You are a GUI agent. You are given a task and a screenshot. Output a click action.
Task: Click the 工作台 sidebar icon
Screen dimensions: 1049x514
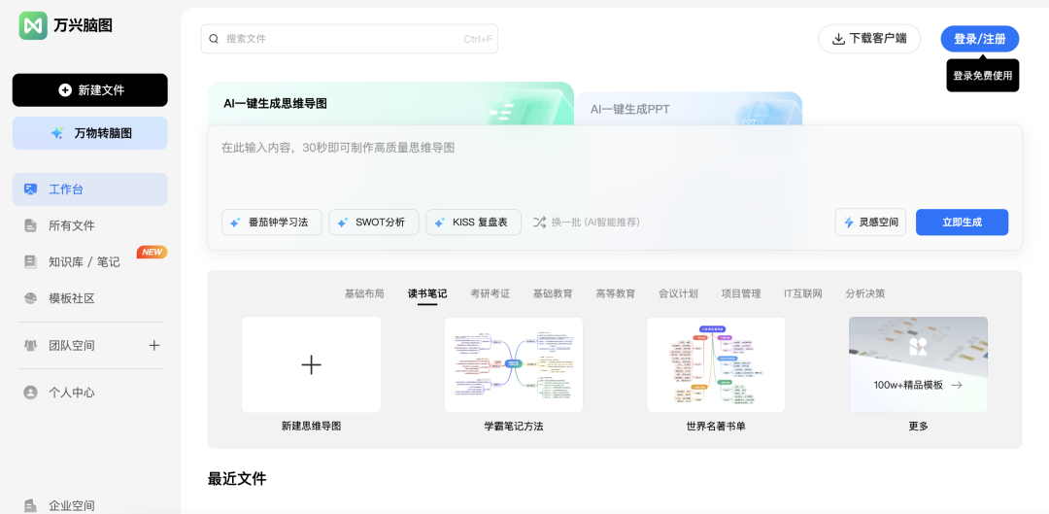point(30,189)
